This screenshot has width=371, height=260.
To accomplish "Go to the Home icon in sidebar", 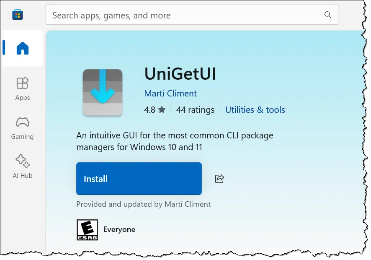I will click(23, 49).
